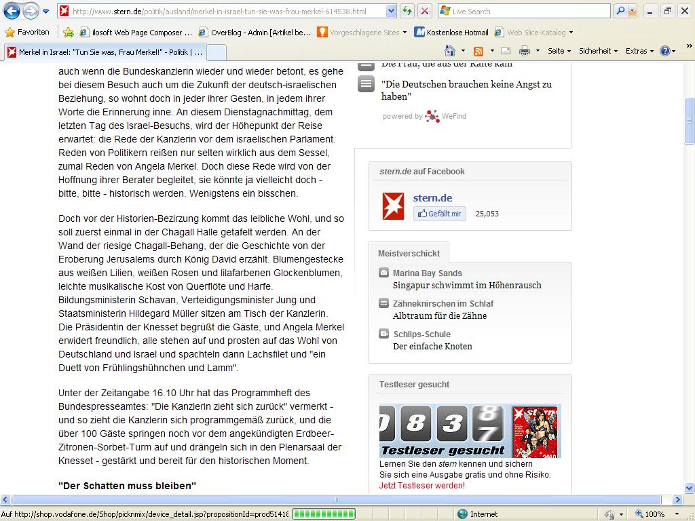The image size is (695, 521).
Task: Click the Read Mail envelope icon
Action: point(506,51)
